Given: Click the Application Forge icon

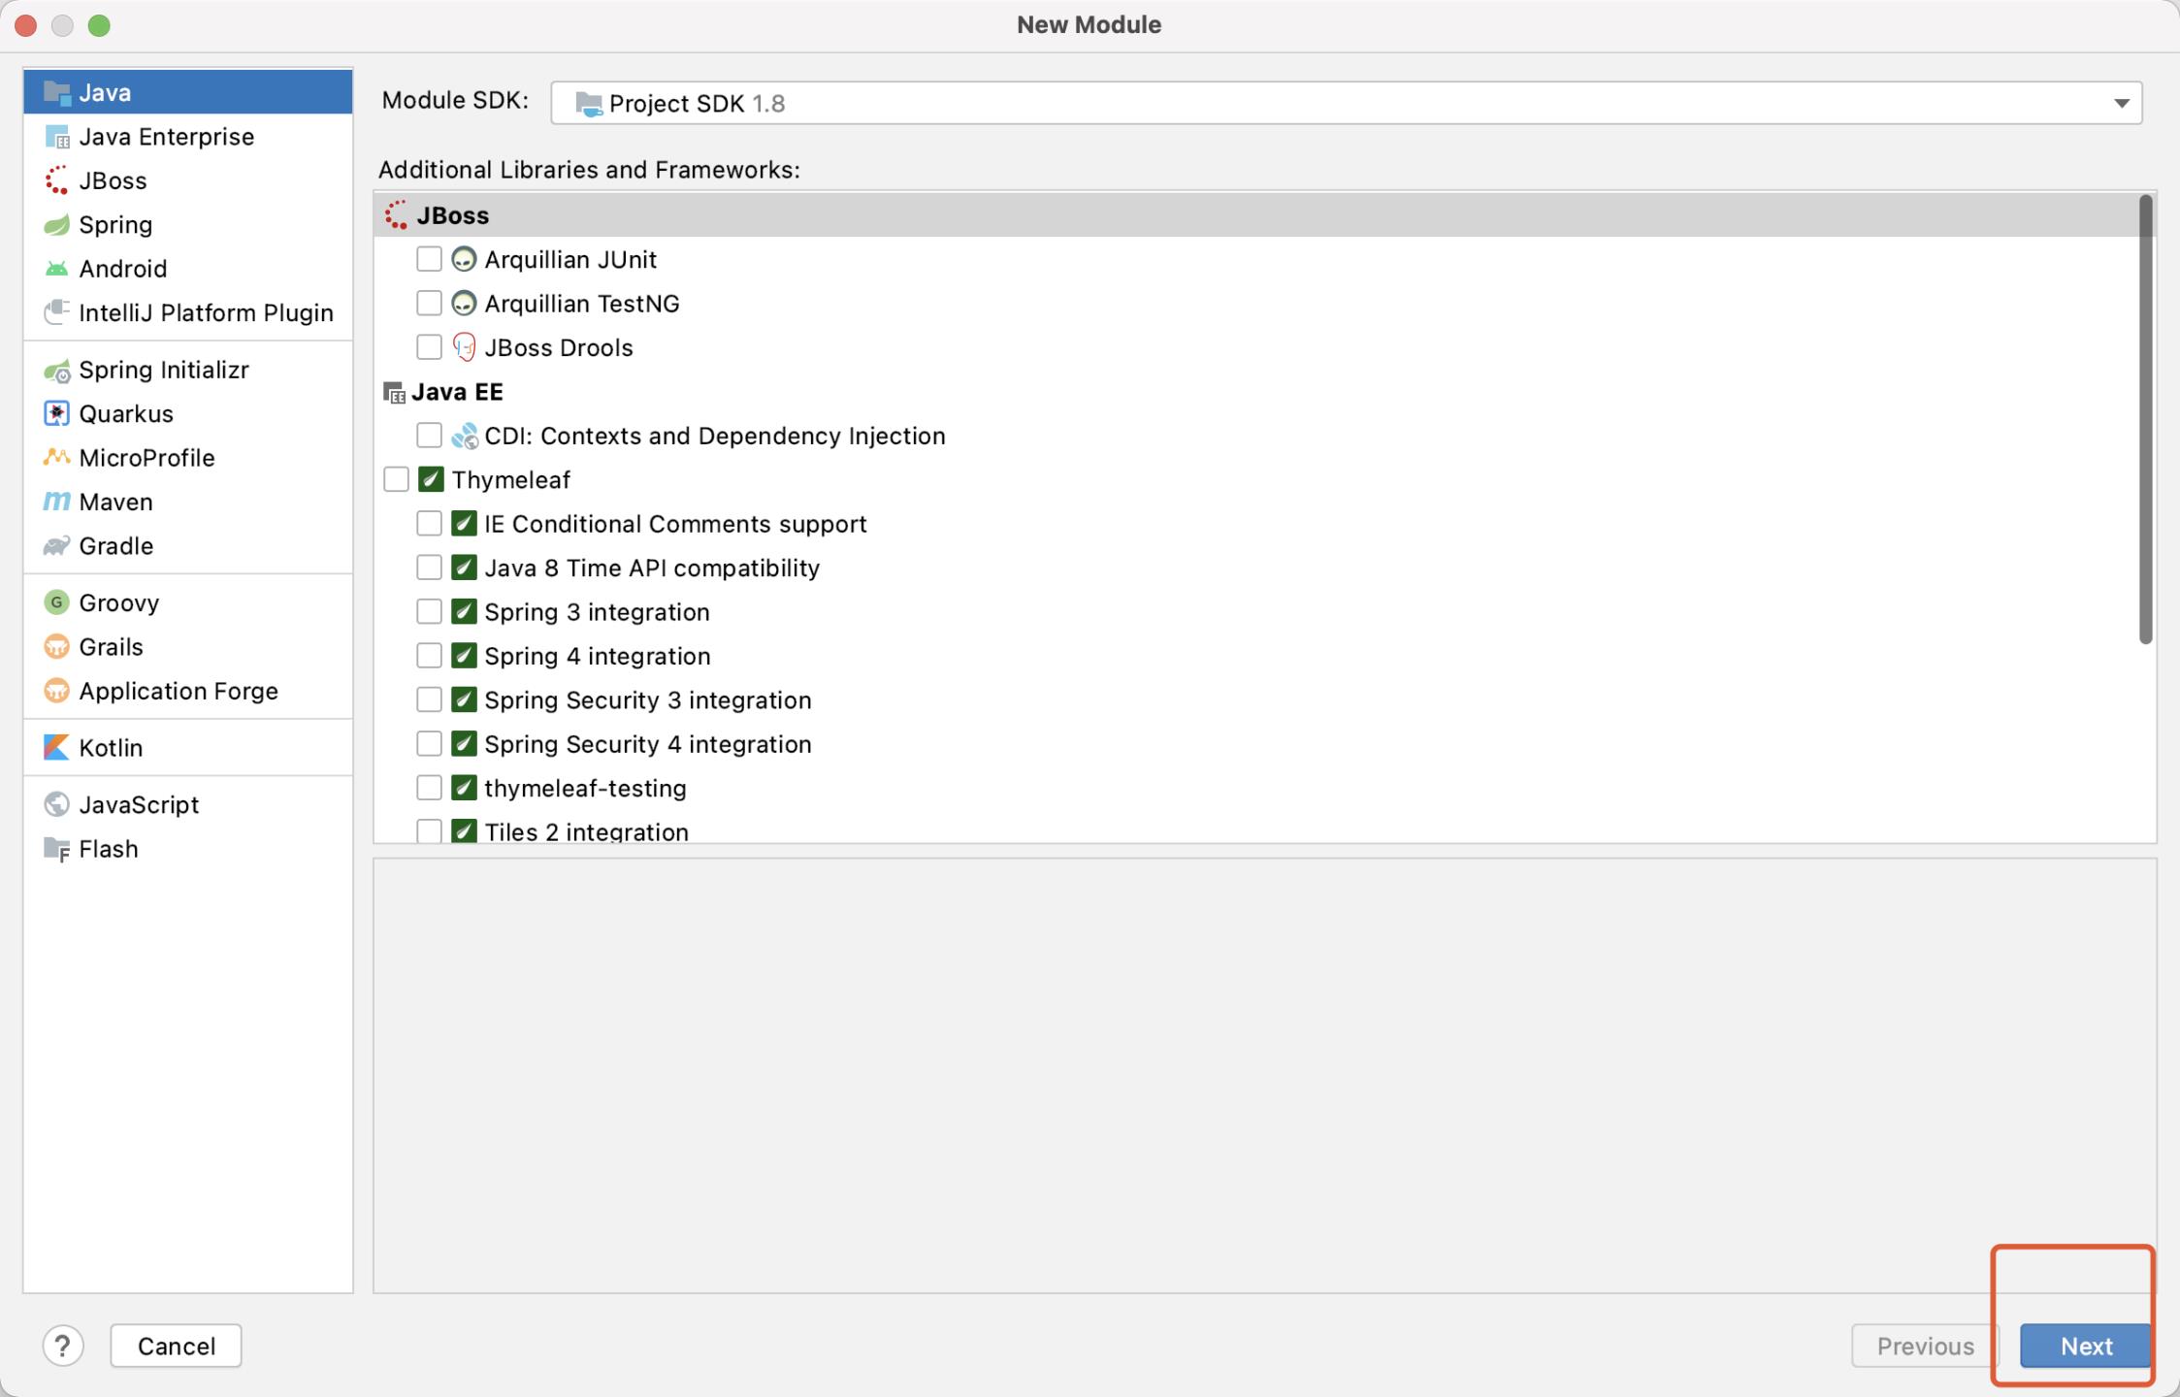Looking at the screenshot, I should tap(57, 691).
